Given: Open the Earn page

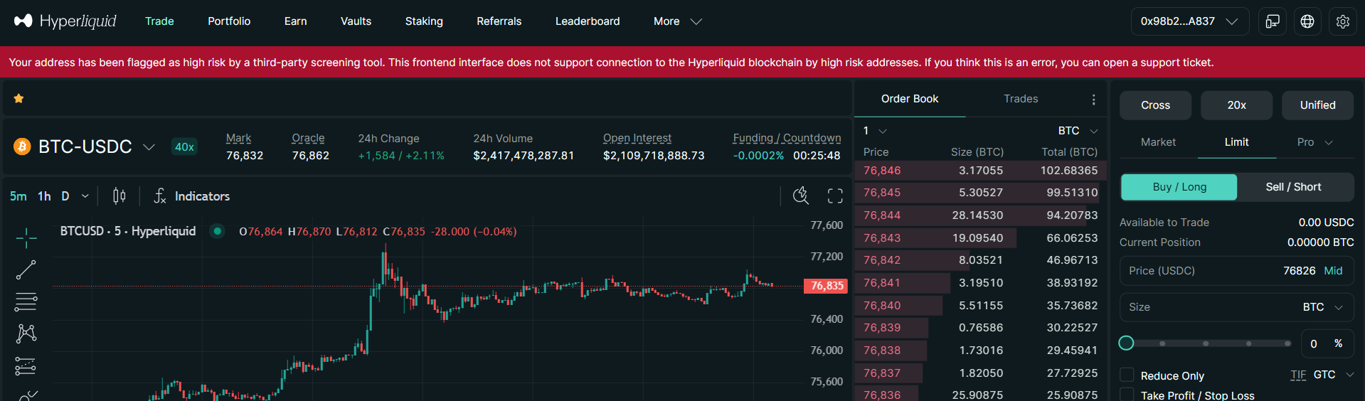Looking at the screenshot, I should [296, 21].
